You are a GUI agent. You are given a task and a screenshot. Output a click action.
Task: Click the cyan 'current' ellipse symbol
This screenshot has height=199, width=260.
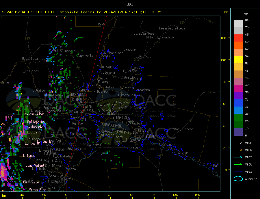(x=238, y=179)
